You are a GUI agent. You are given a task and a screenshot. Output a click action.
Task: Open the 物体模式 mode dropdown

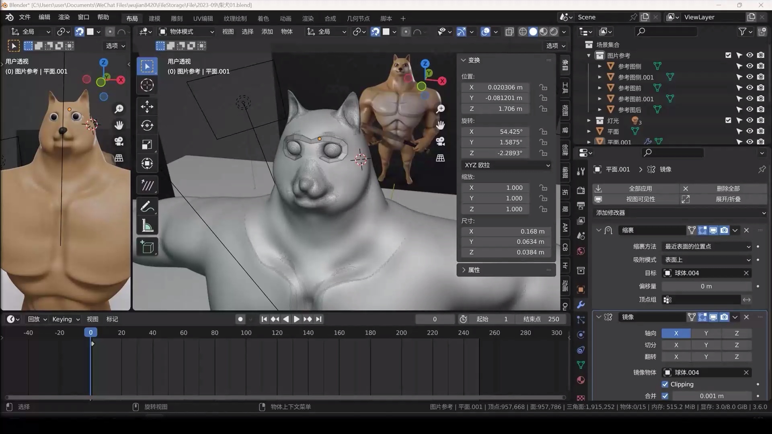(x=186, y=31)
